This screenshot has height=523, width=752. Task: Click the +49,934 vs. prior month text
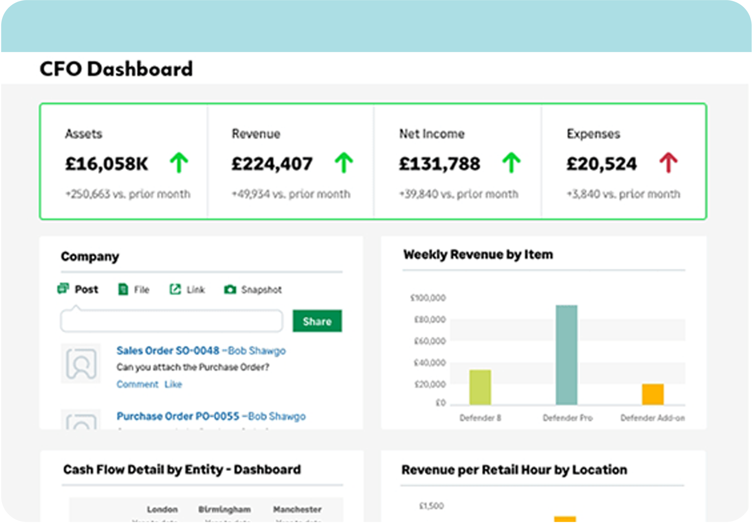click(291, 194)
